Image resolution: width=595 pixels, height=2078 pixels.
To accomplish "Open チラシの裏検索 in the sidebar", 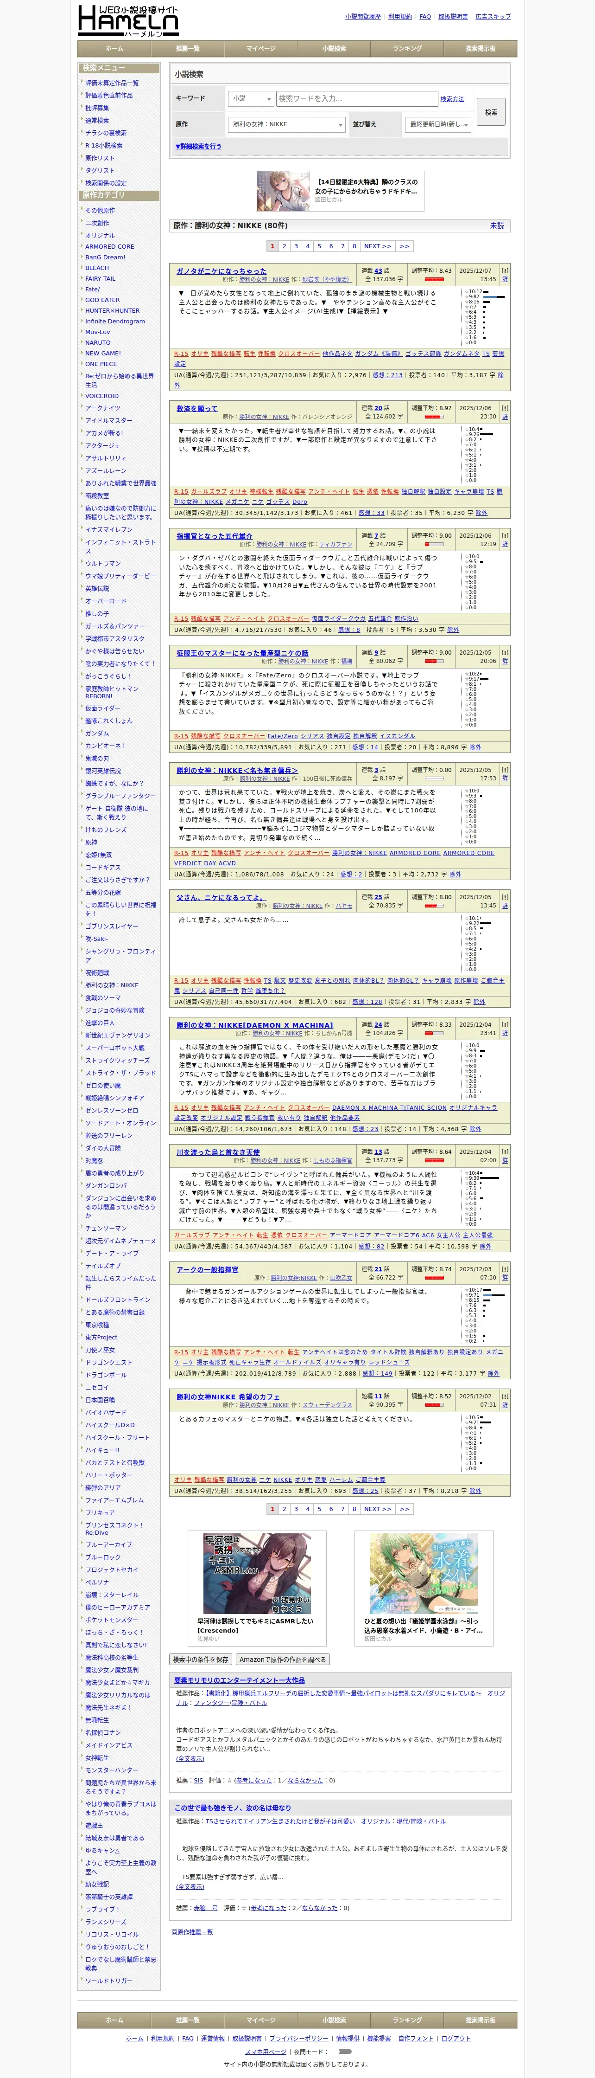I will coord(106,133).
